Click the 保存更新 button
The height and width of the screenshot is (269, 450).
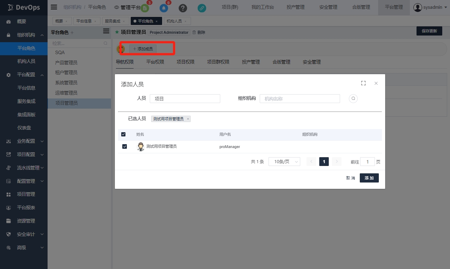coord(429,31)
